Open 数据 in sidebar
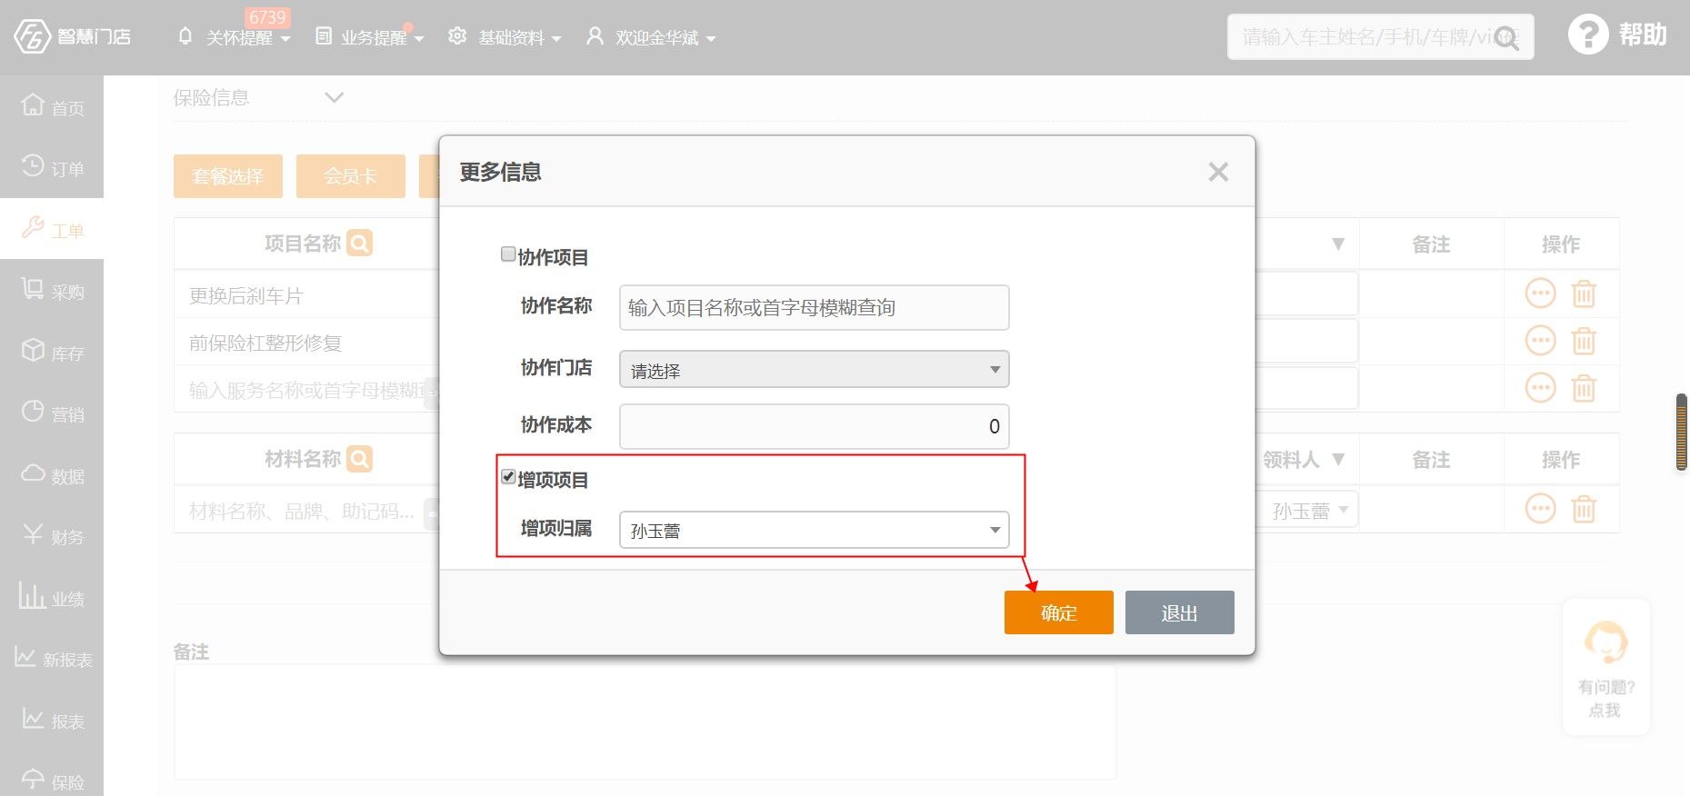 52,474
